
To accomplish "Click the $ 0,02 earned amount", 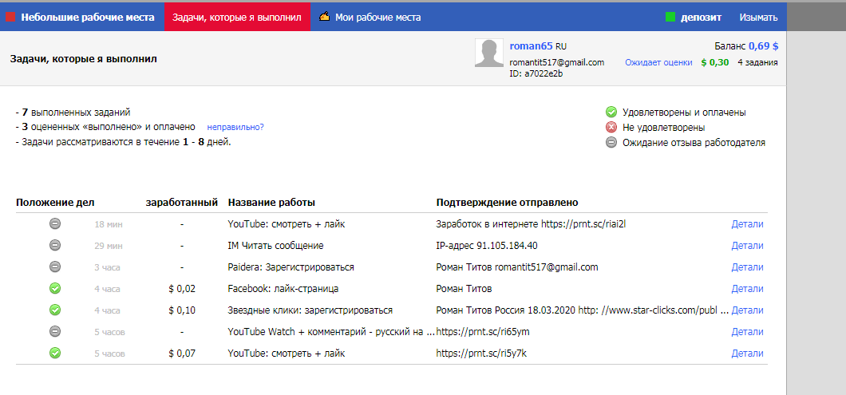I will pyautogui.click(x=182, y=289).
